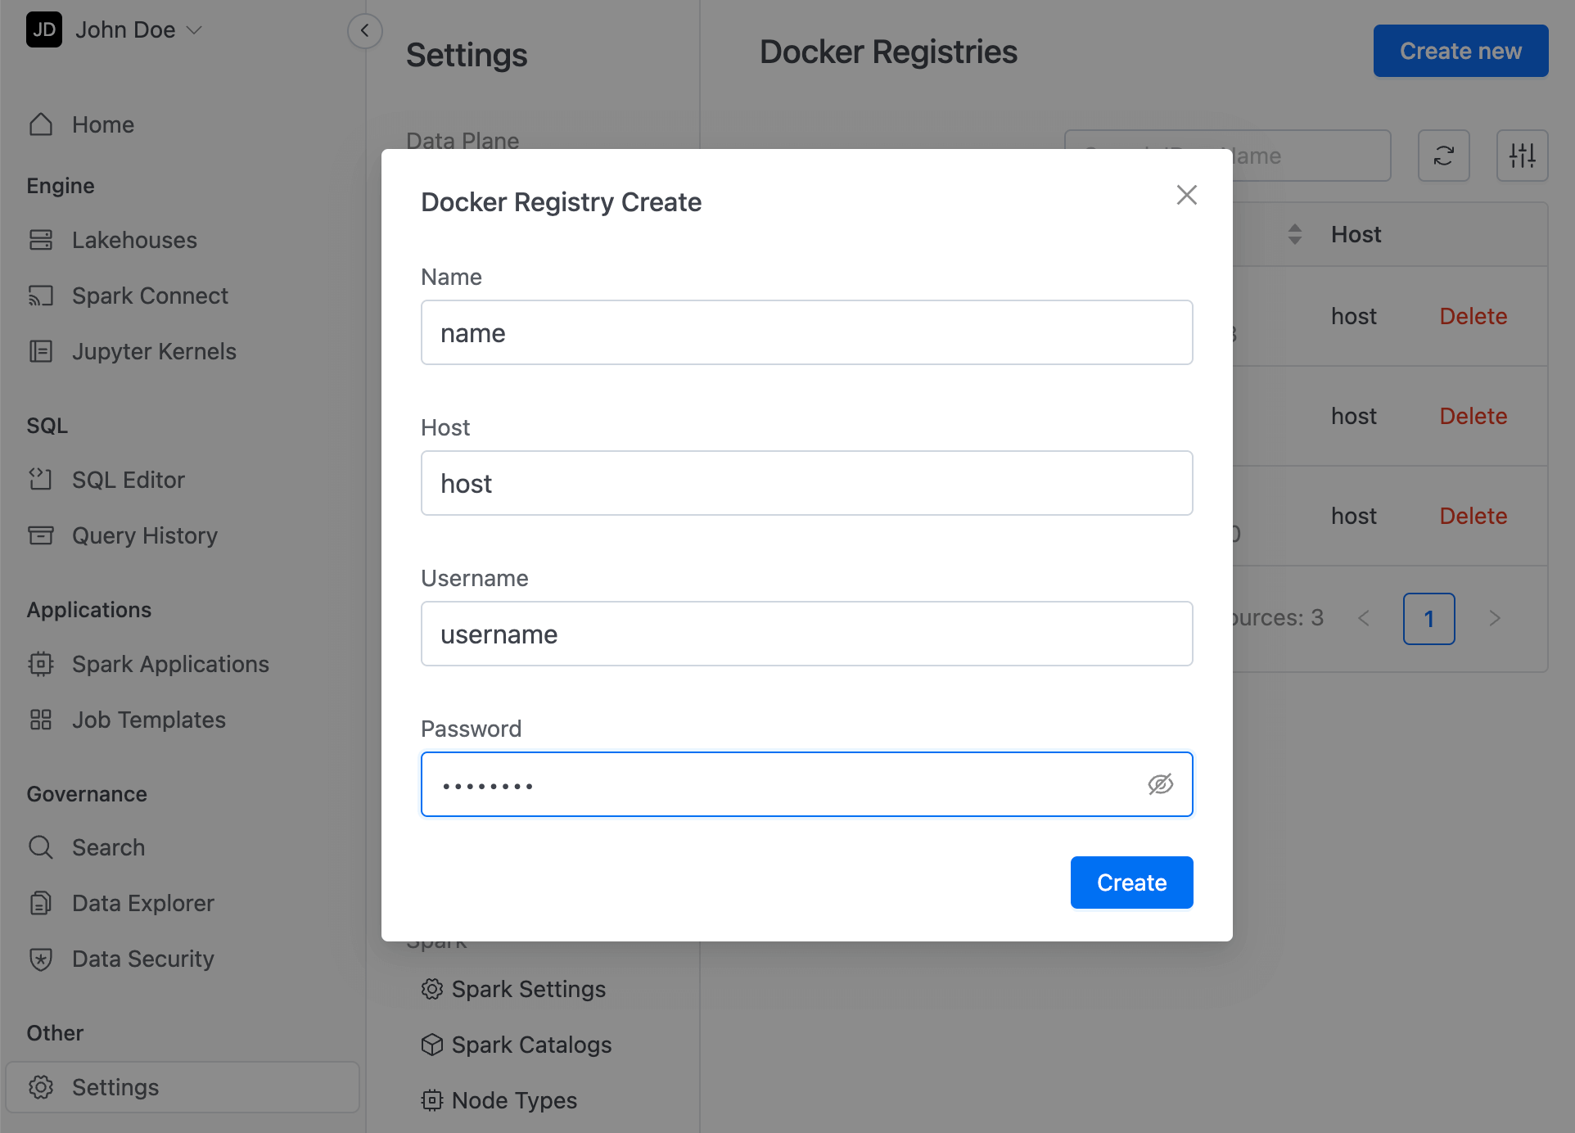Close the Docker Registry Create dialog
Screen dimensions: 1575x1133
tap(1187, 195)
